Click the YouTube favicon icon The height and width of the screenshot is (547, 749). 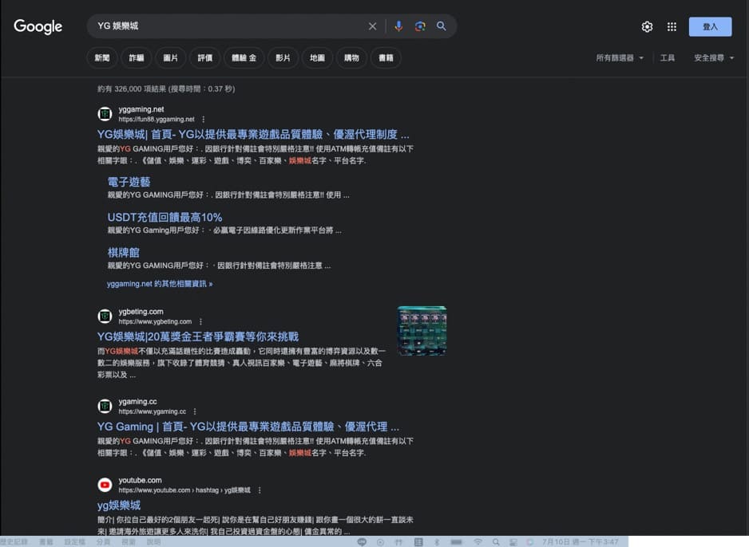click(105, 485)
